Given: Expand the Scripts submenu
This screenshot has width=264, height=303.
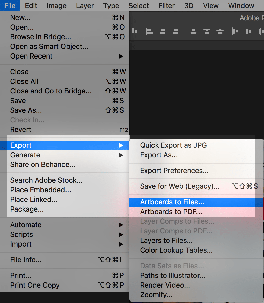Looking at the screenshot, I should (21, 234).
